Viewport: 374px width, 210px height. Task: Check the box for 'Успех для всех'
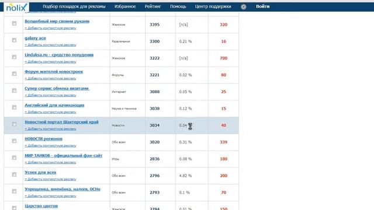[x=14, y=174]
